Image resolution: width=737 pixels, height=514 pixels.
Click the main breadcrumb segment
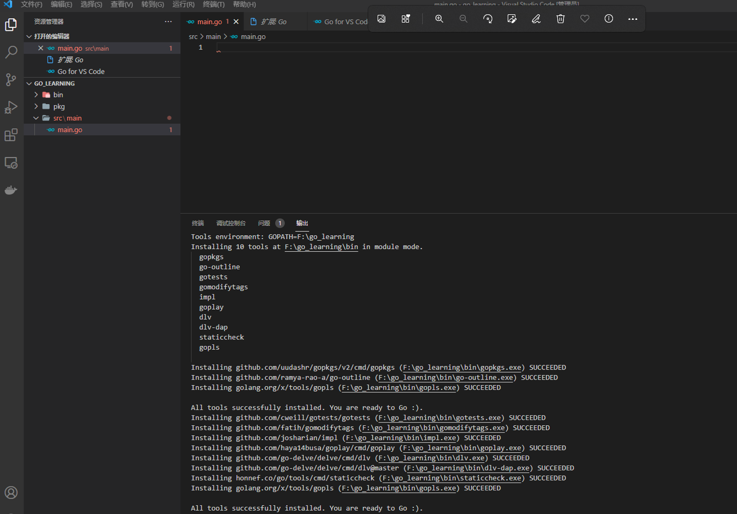(213, 37)
